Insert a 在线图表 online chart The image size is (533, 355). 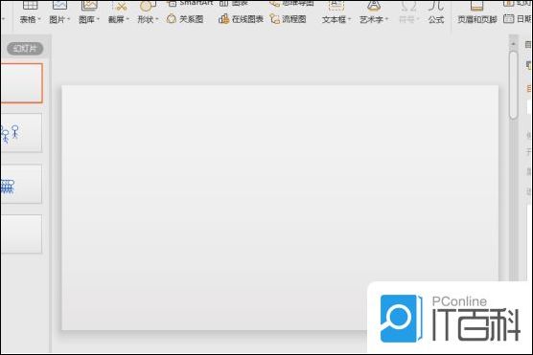point(241,19)
